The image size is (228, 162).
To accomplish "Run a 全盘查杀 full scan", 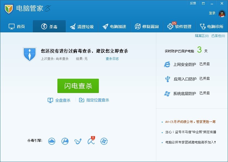I will 59,100.
